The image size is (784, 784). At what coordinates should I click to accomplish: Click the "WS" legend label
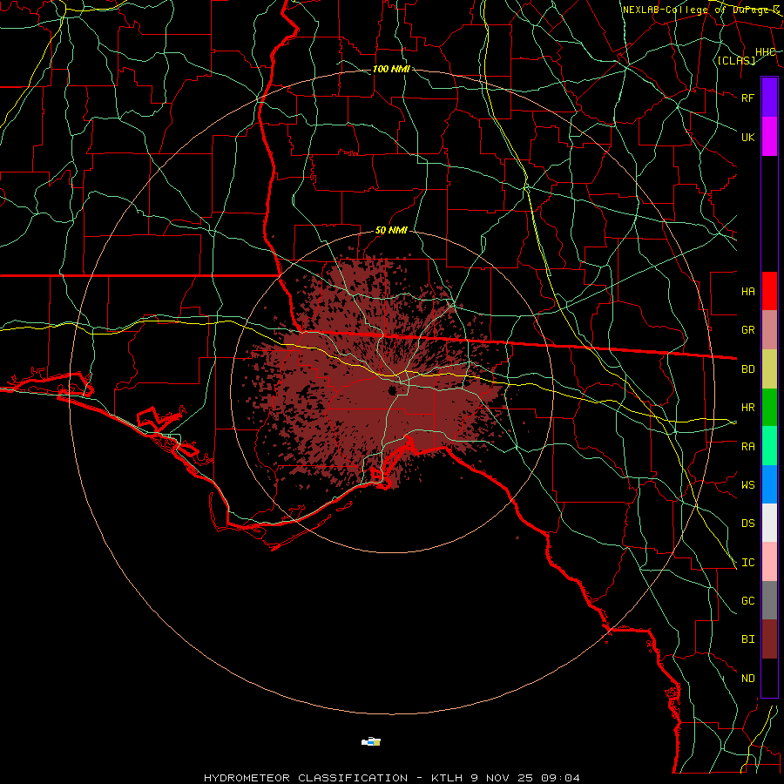(x=747, y=485)
